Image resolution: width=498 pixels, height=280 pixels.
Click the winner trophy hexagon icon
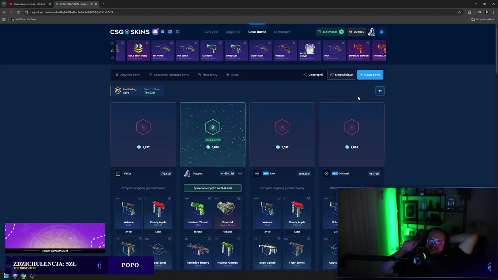click(213, 127)
